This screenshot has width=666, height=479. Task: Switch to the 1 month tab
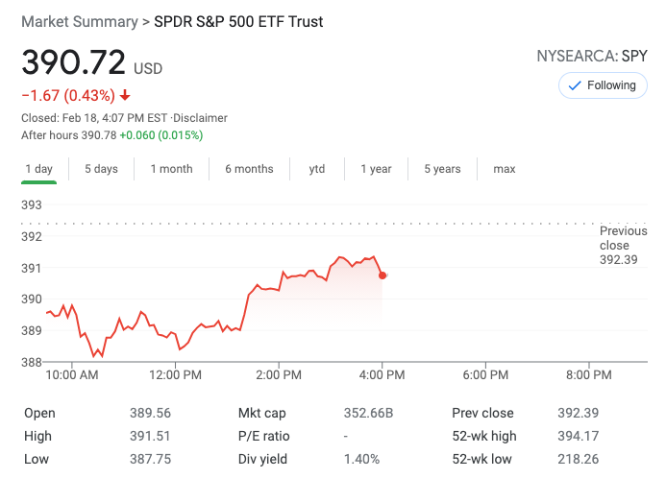[171, 169]
